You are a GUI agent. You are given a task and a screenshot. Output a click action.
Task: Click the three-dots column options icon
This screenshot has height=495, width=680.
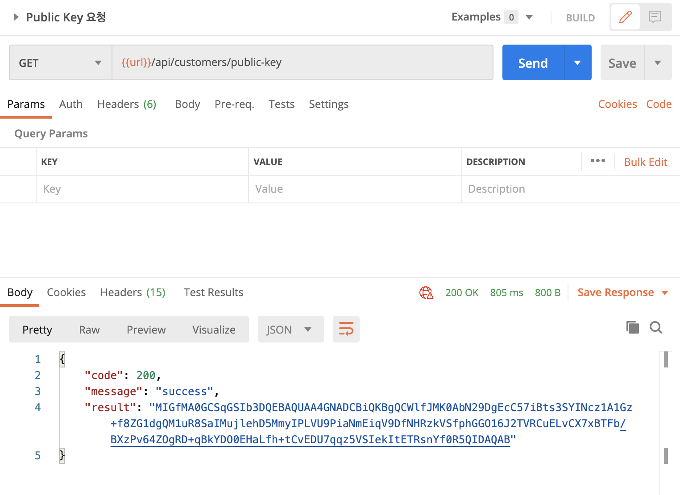(598, 161)
